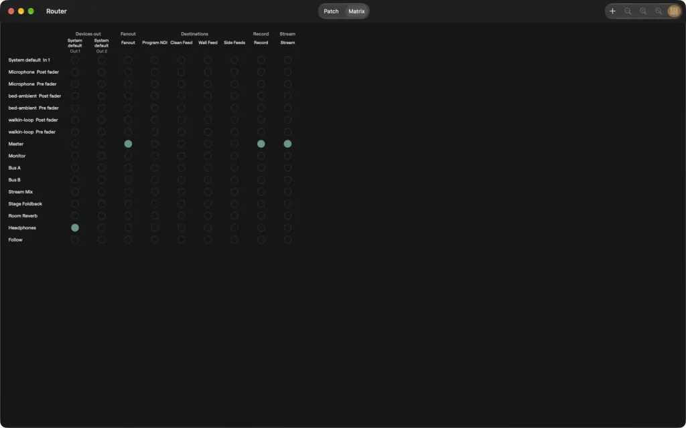Viewport: 686px width, 428px height.
Task: Click the Stage Foldback row label
Action: point(25,204)
